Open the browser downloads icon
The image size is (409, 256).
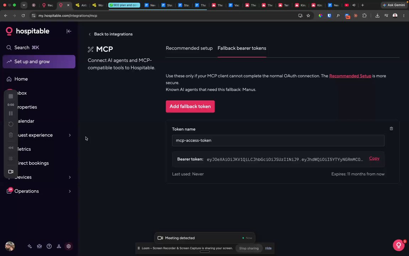[377, 16]
